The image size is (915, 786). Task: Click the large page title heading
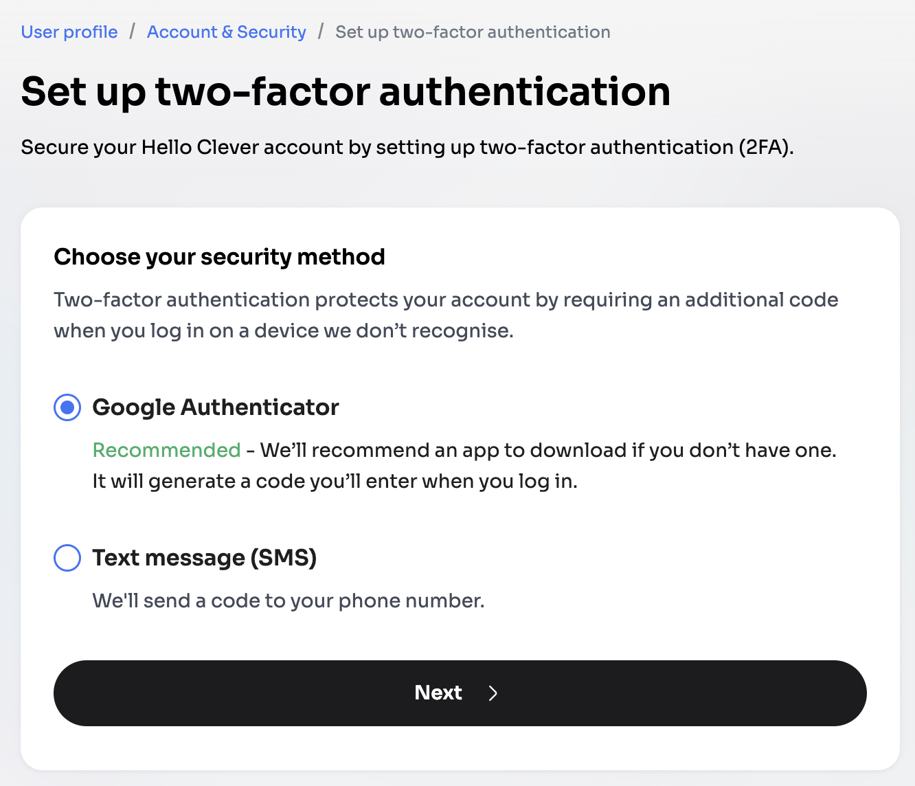pos(346,91)
